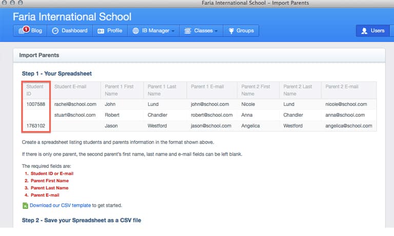Click the Import Parents panel heading
This screenshot has height=236, width=394.
(39, 55)
